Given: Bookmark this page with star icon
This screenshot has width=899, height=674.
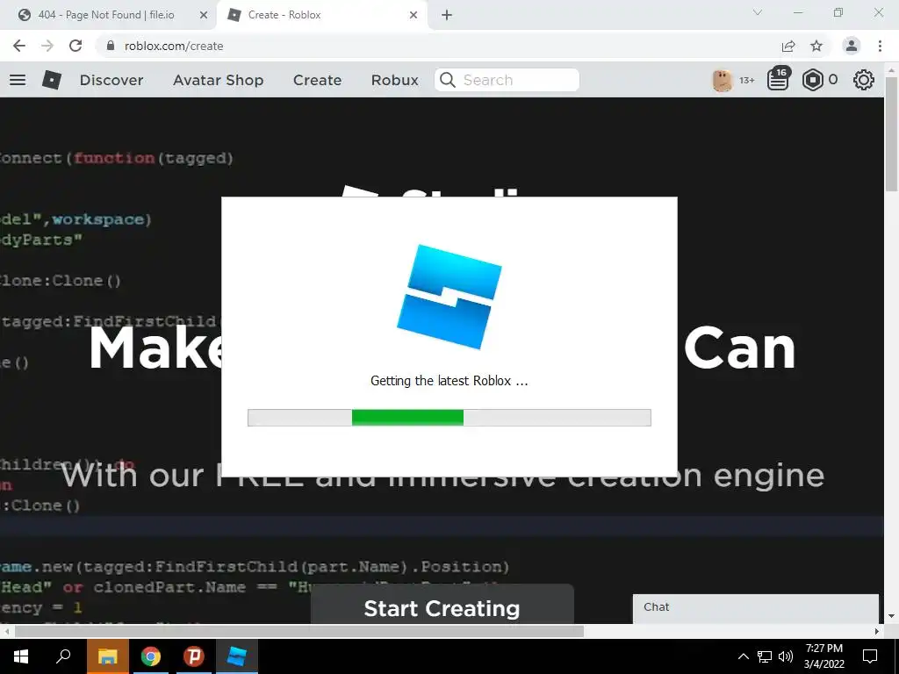Looking at the screenshot, I should (816, 46).
